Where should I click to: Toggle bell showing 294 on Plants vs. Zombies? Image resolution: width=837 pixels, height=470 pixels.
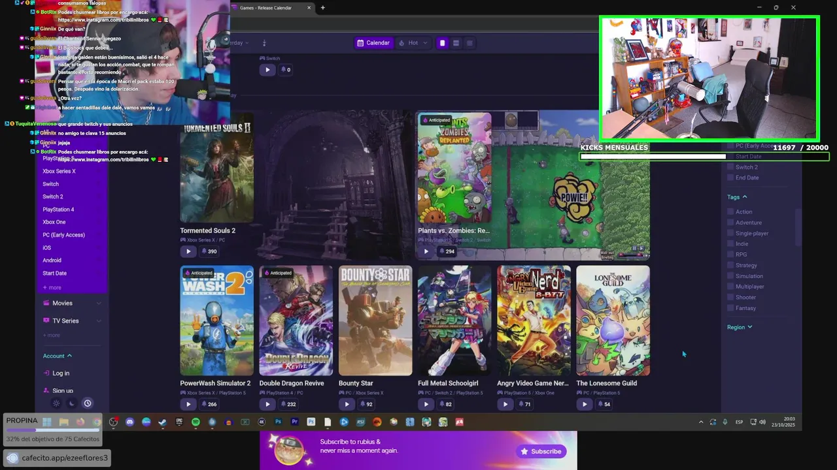[x=447, y=251]
